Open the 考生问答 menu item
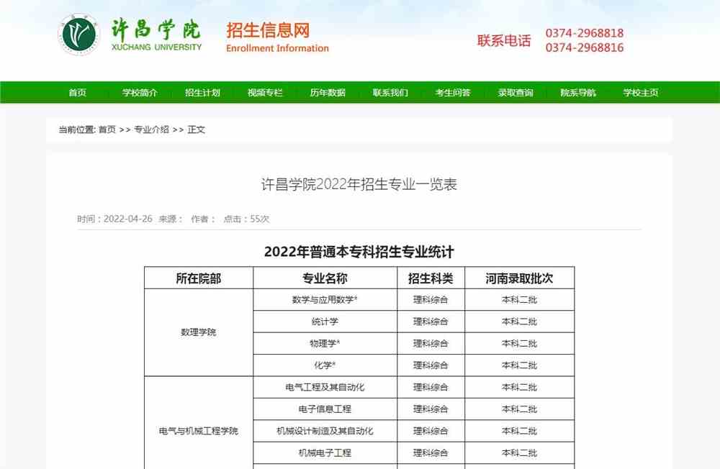This screenshot has height=469, width=720. [x=453, y=93]
